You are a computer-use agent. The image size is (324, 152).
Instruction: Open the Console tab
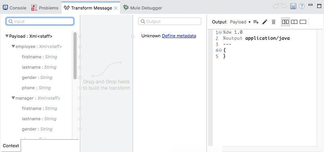(14, 8)
